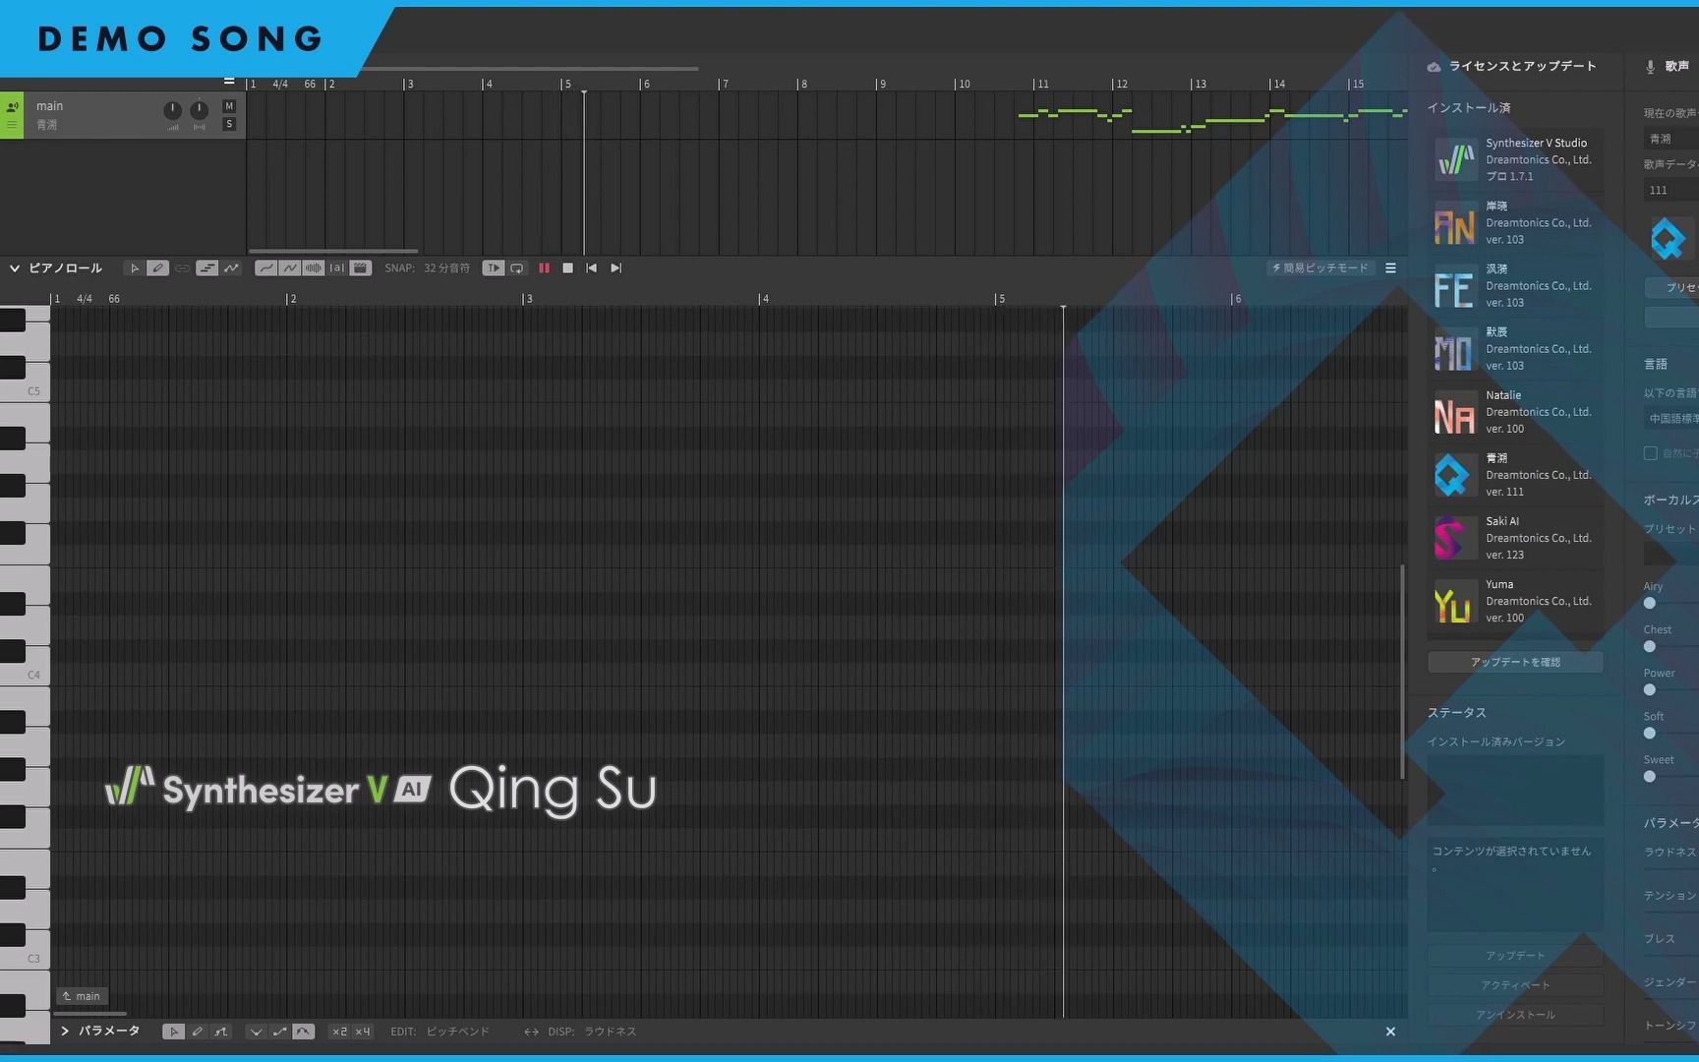Click the main group label in piano roll

click(82, 996)
